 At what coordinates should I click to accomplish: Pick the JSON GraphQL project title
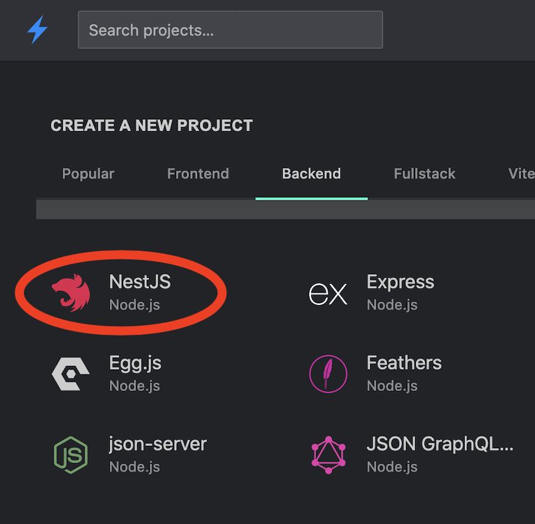click(x=440, y=444)
